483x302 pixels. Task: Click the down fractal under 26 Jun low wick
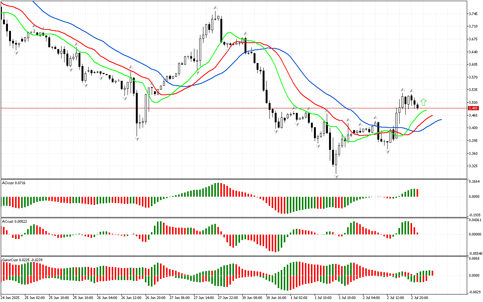coord(137,139)
